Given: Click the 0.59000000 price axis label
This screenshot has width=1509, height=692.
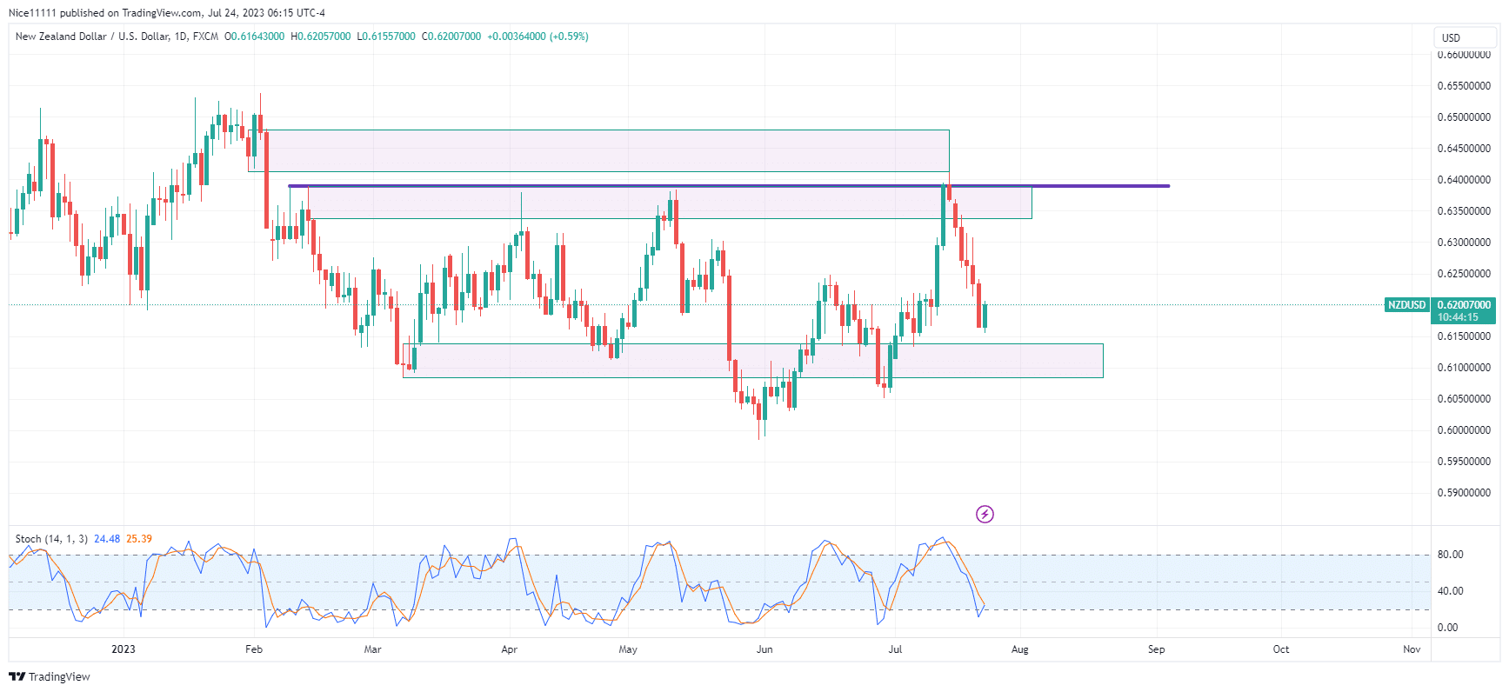Looking at the screenshot, I should pyautogui.click(x=1464, y=493).
